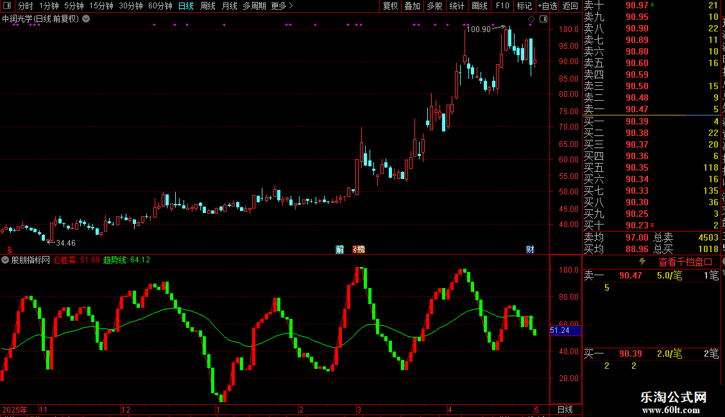The width and height of the screenshot is (725, 417).
Task: Select the 30分钟 period tab
Action: (131, 6)
